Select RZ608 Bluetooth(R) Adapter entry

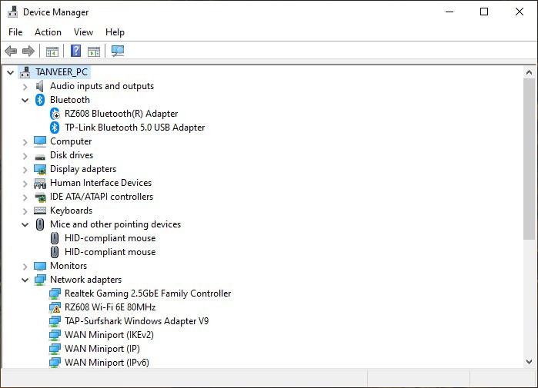[x=122, y=114]
